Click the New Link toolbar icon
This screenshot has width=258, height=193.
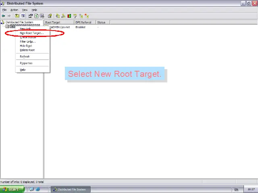coord(58,16)
